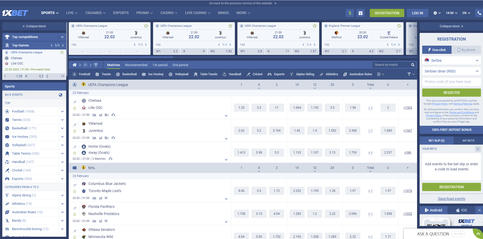Click the trophy breadcrumb icon
This screenshot has width=483, height=239.
[96, 65]
